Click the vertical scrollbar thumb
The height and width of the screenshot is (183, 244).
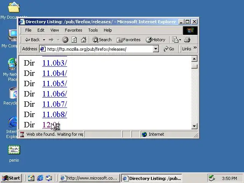click(x=194, y=66)
